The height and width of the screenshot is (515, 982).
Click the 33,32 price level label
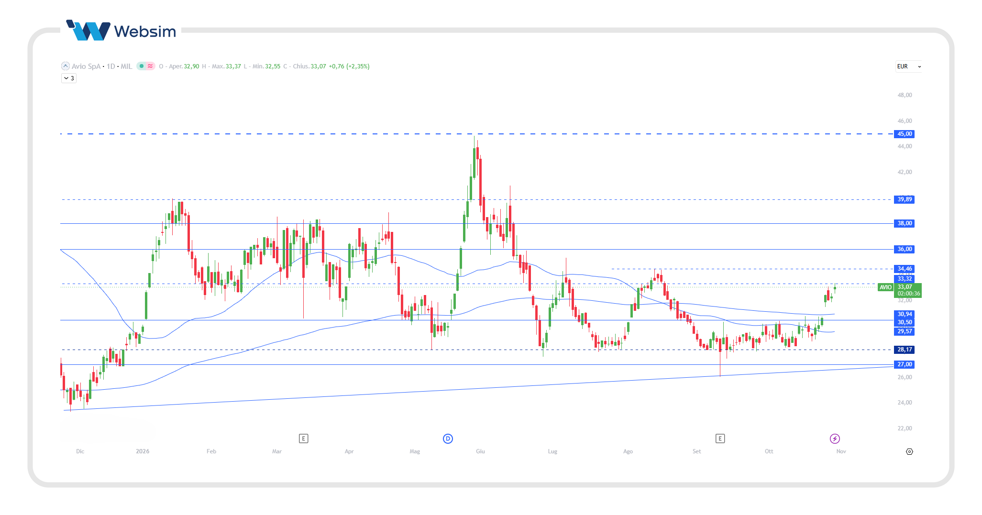point(904,279)
